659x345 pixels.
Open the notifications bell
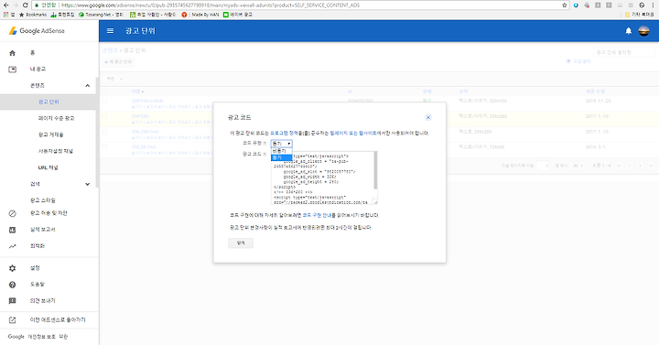click(x=628, y=31)
